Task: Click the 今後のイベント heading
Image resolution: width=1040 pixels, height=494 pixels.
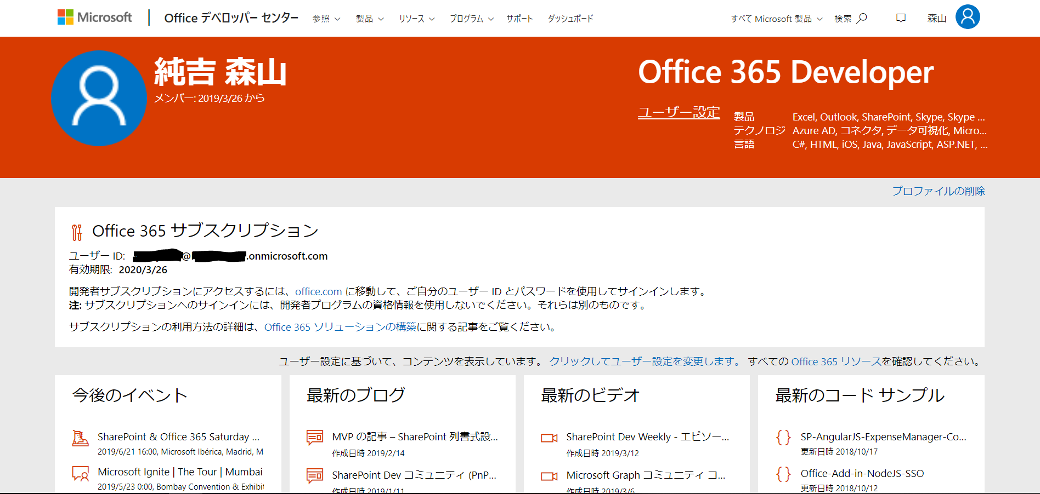Action: [130, 395]
